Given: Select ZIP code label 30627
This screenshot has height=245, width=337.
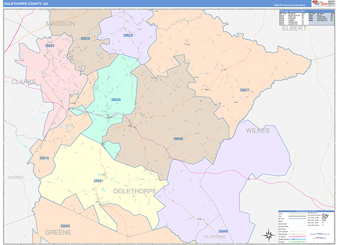Looking at the screenshot, I should [244, 90].
